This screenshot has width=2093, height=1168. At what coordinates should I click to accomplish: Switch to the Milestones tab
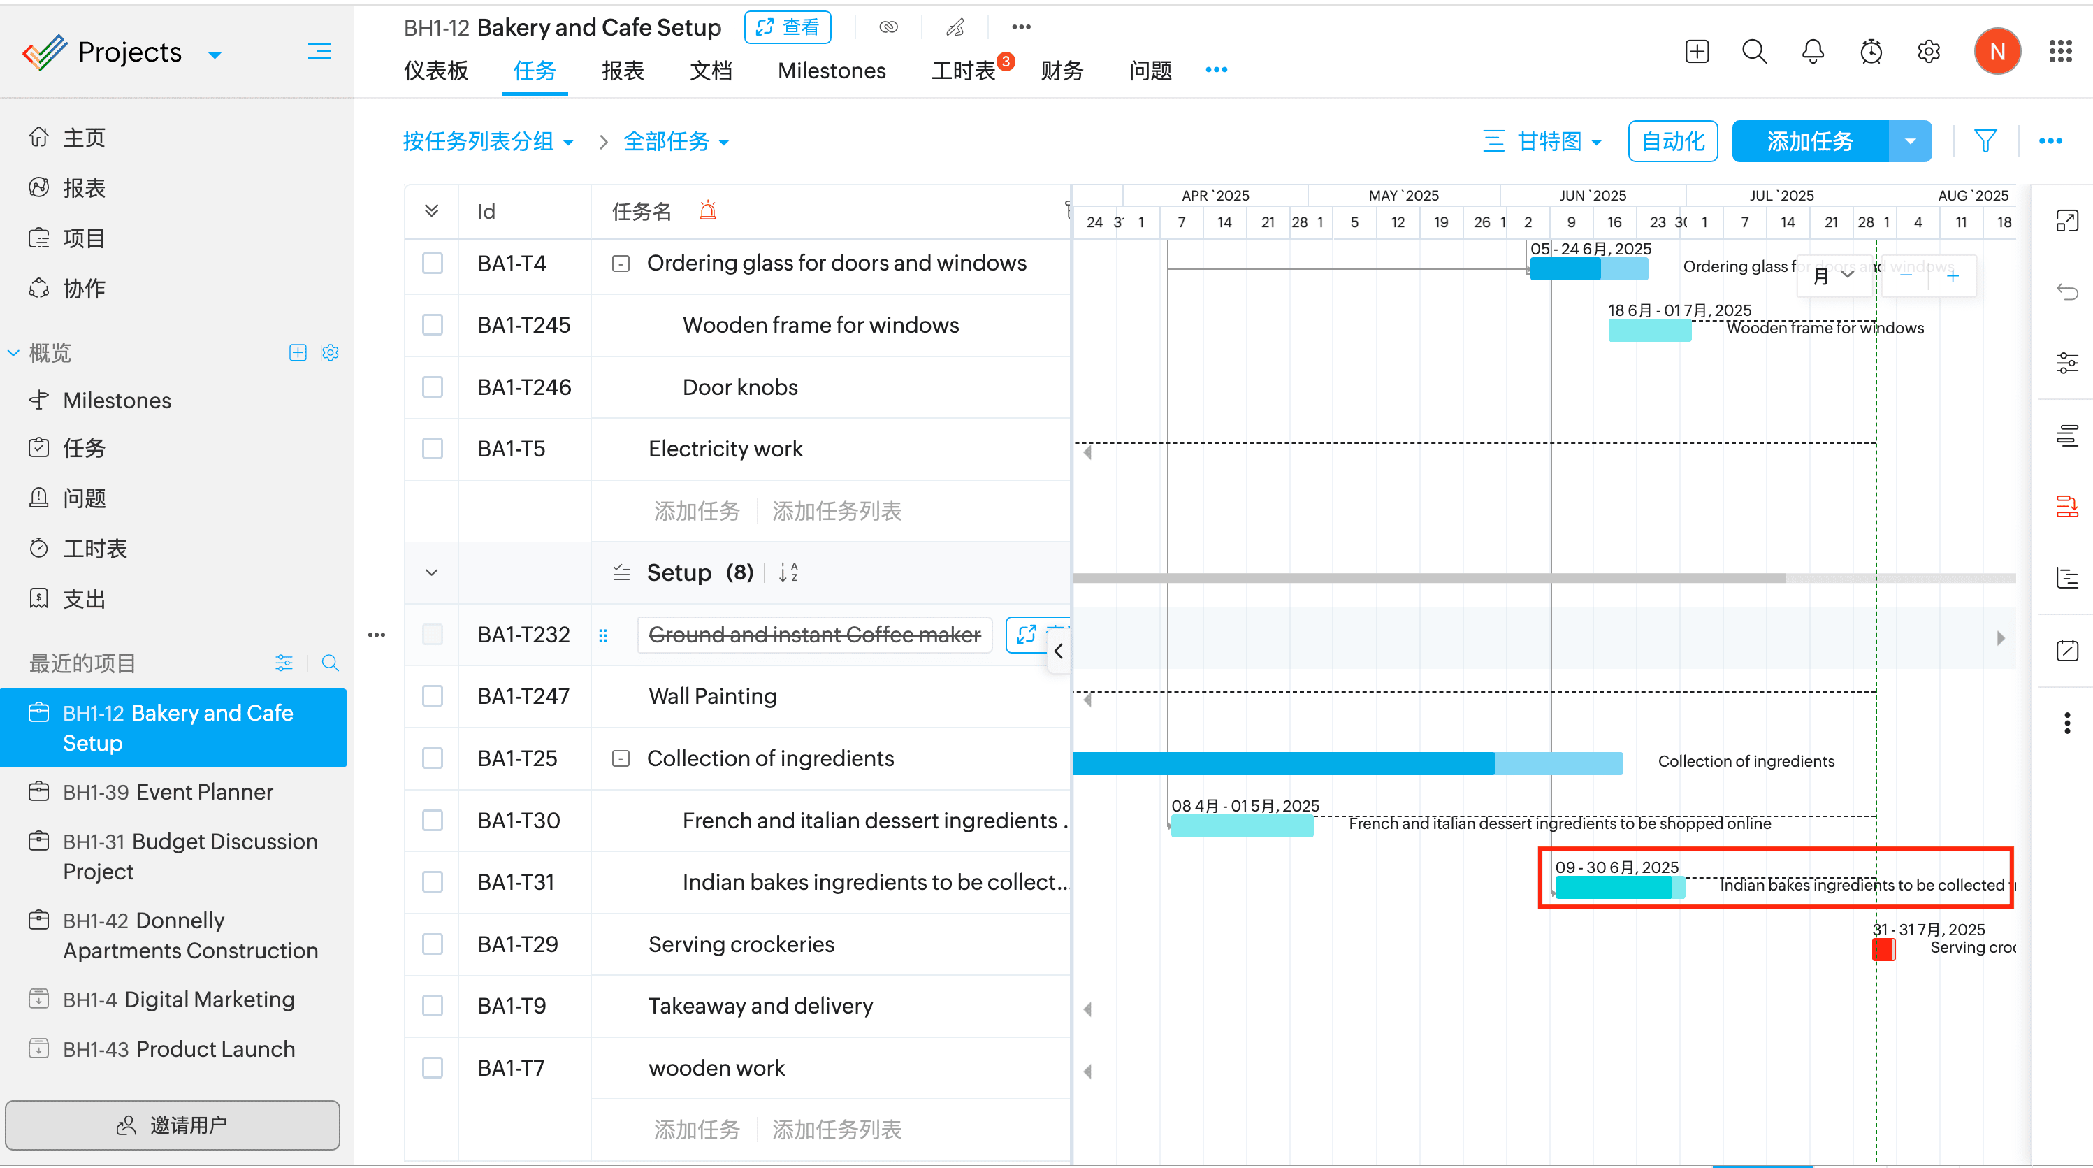[831, 71]
